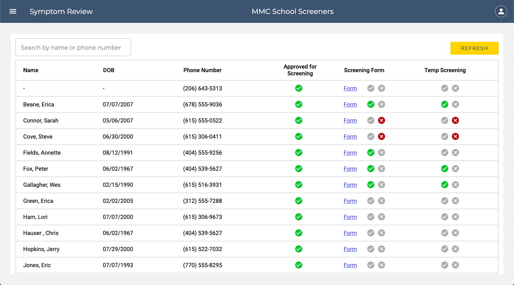Select the name cell Hopkins, Jerry
Viewport: 514px width, 285px height.
coord(41,249)
